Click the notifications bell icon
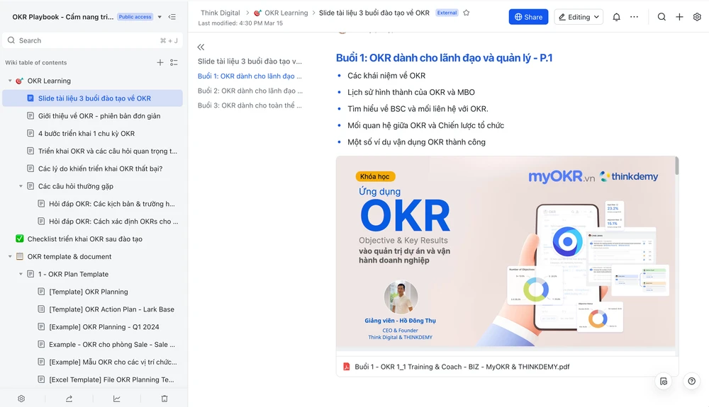Viewport: 709px width, 407px height. pyautogui.click(x=616, y=17)
